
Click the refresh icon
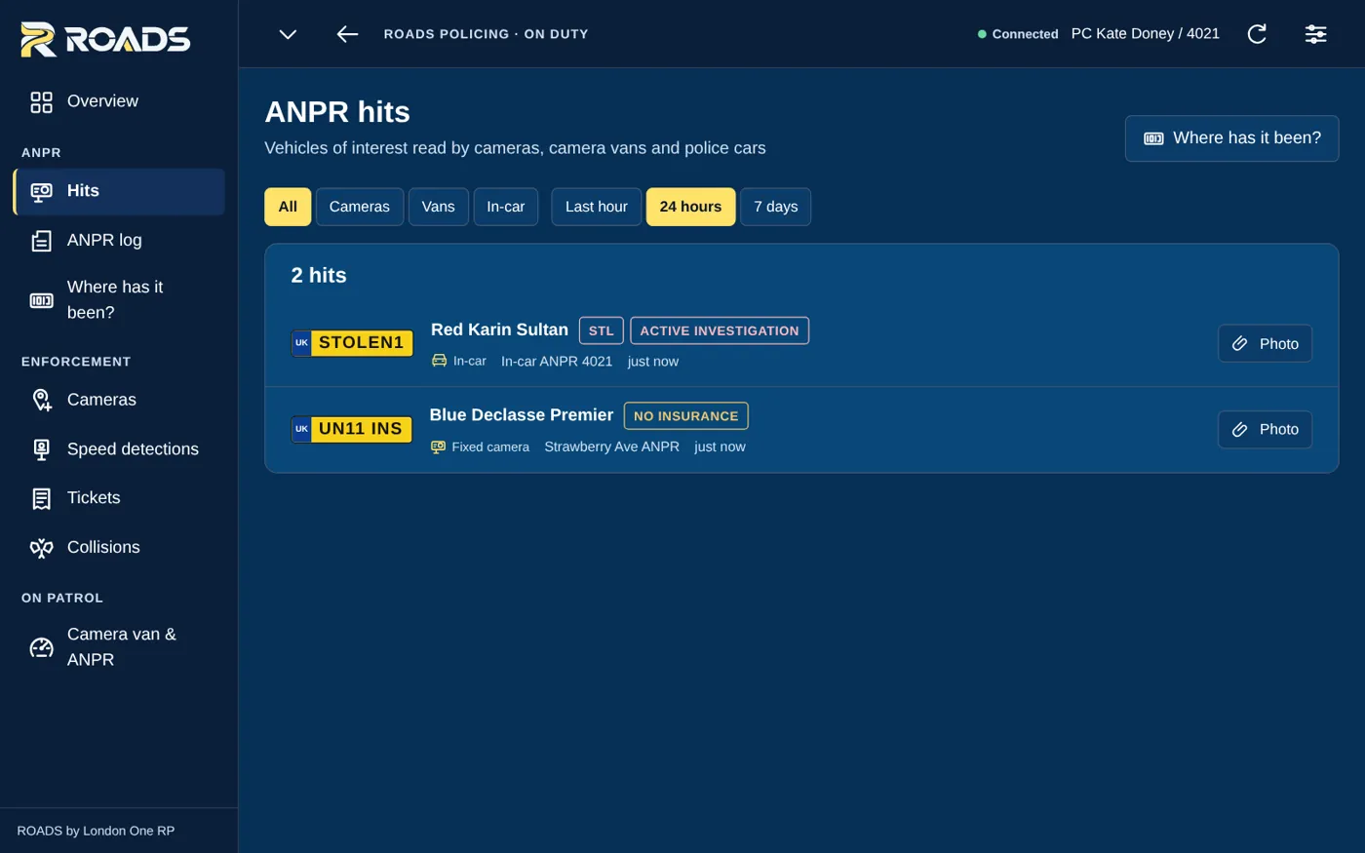point(1257,34)
